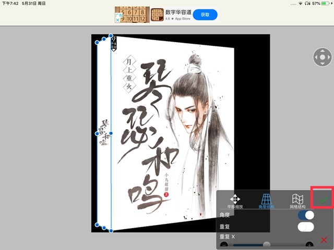Click the 重复 X slider knob
The height and width of the screenshot is (250, 334).
point(267,244)
